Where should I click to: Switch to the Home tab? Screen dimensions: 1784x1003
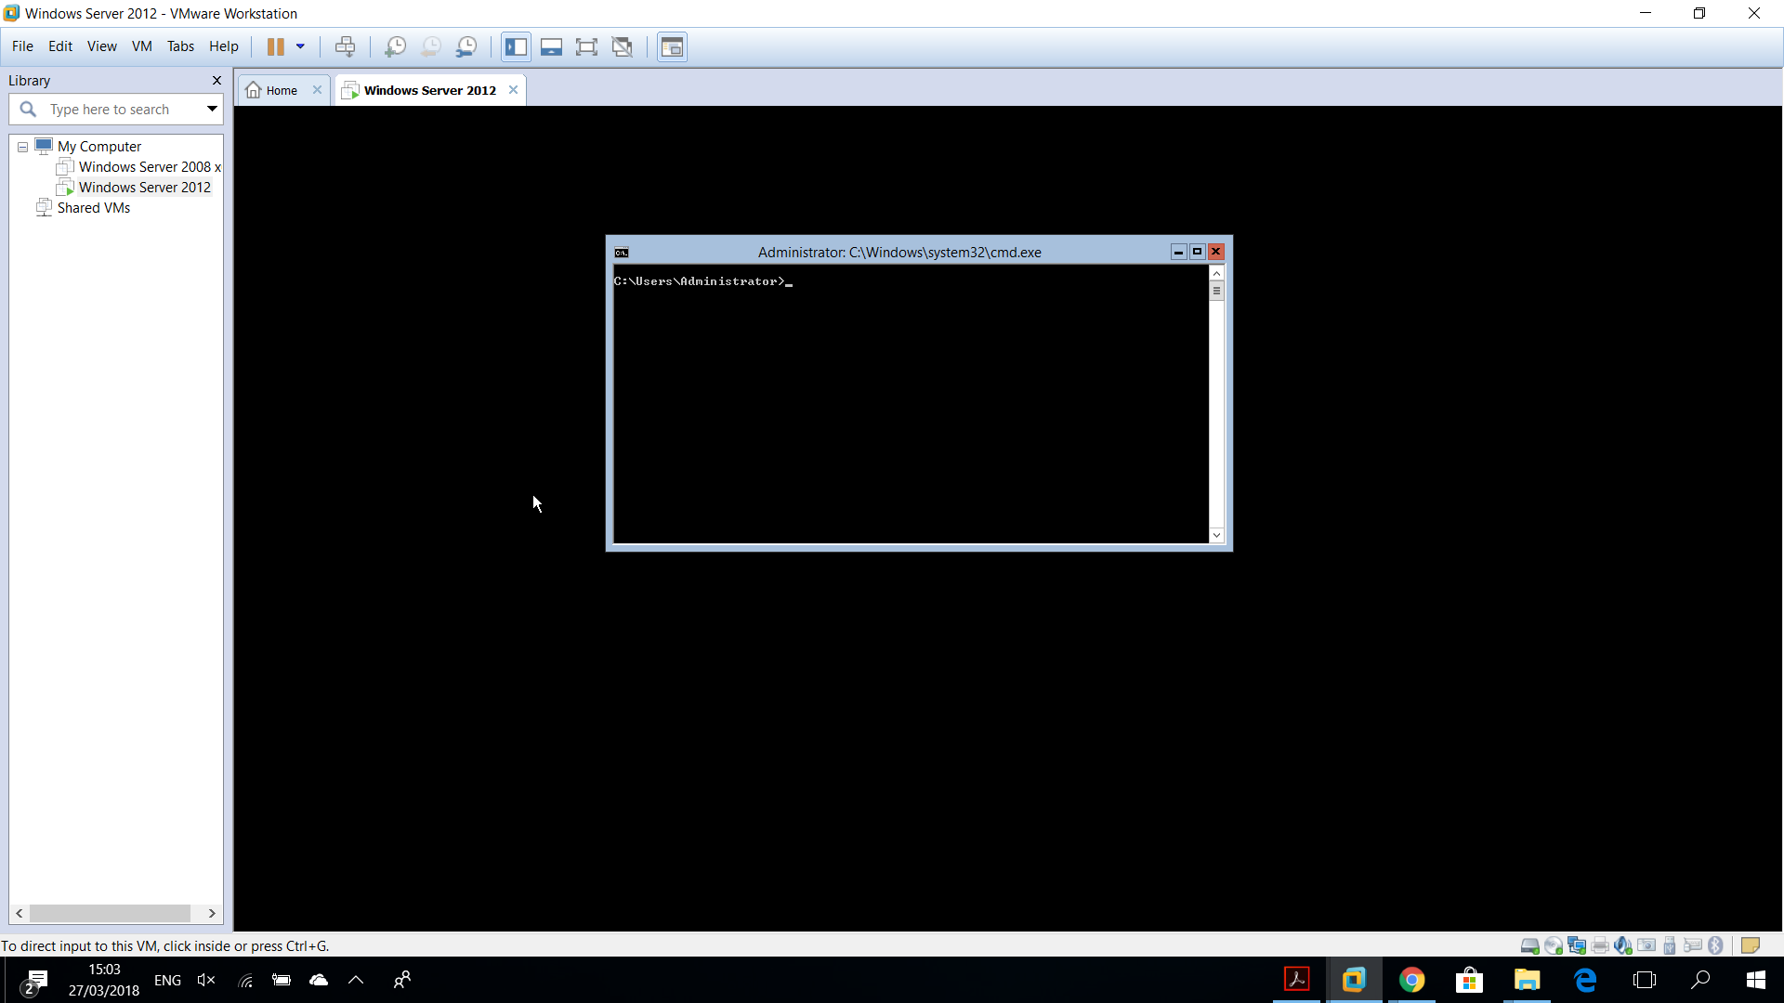pyautogui.click(x=282, y=90)
